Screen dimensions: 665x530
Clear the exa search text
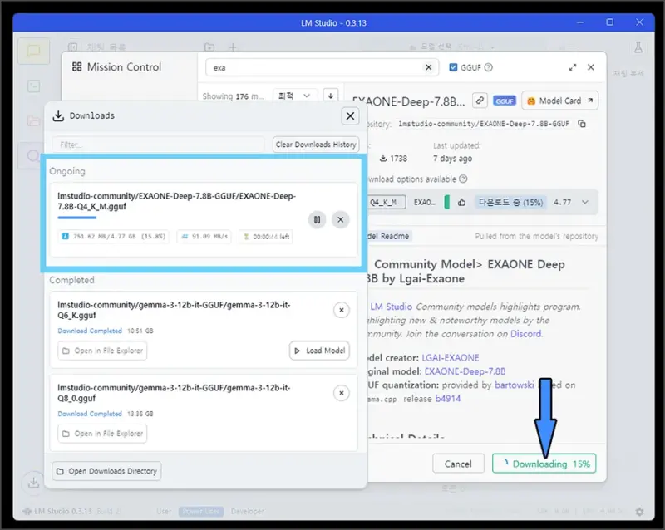[x=428, y=67]
